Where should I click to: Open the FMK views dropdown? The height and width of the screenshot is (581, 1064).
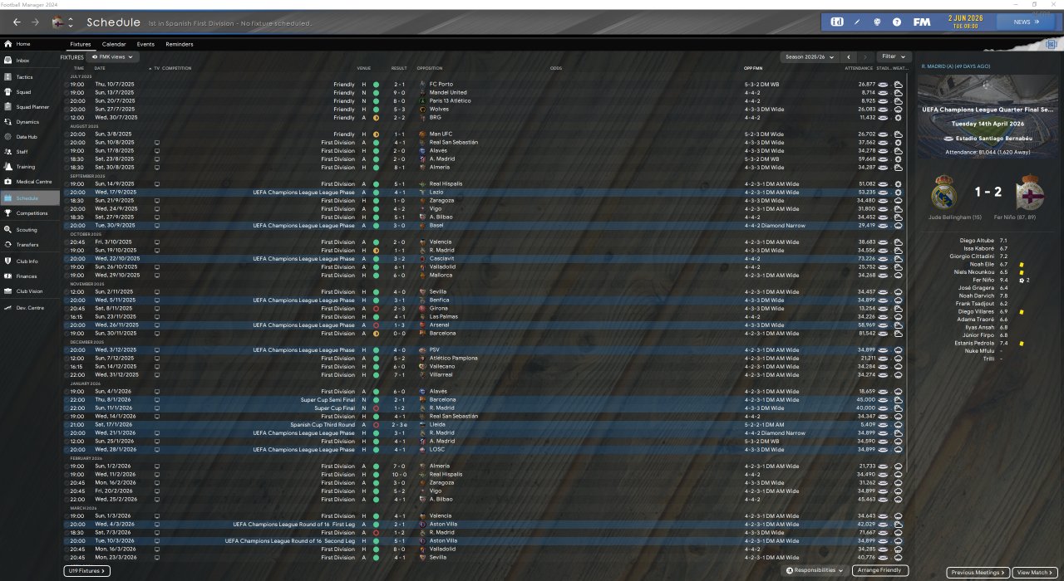(x=113, y=57)
